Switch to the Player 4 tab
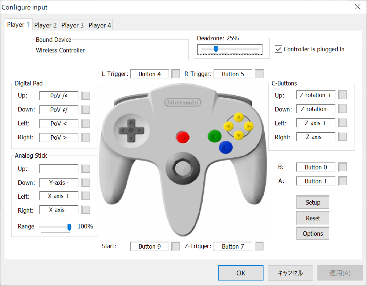 (x=100, y=25)
